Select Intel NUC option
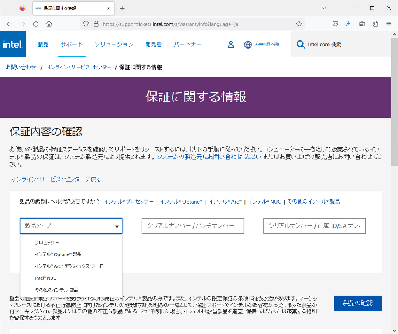 (71, 278)
